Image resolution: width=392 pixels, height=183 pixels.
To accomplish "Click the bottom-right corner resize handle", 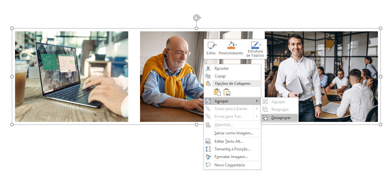I will click(380, 124).
